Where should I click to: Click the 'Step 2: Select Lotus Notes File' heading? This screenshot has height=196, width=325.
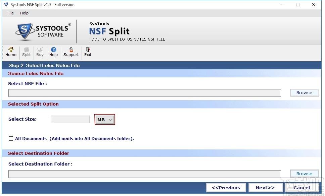44,65
